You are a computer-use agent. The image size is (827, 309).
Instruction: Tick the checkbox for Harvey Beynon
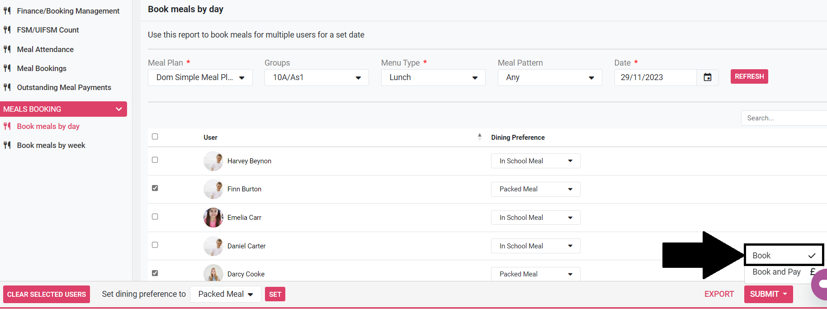(155, 160)
